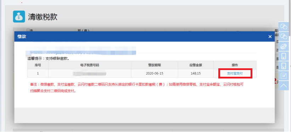Image resolution: width=291 pixels, height=132 pixels.
Task: Click the 序号 column header
Action: tap(38, 65)
